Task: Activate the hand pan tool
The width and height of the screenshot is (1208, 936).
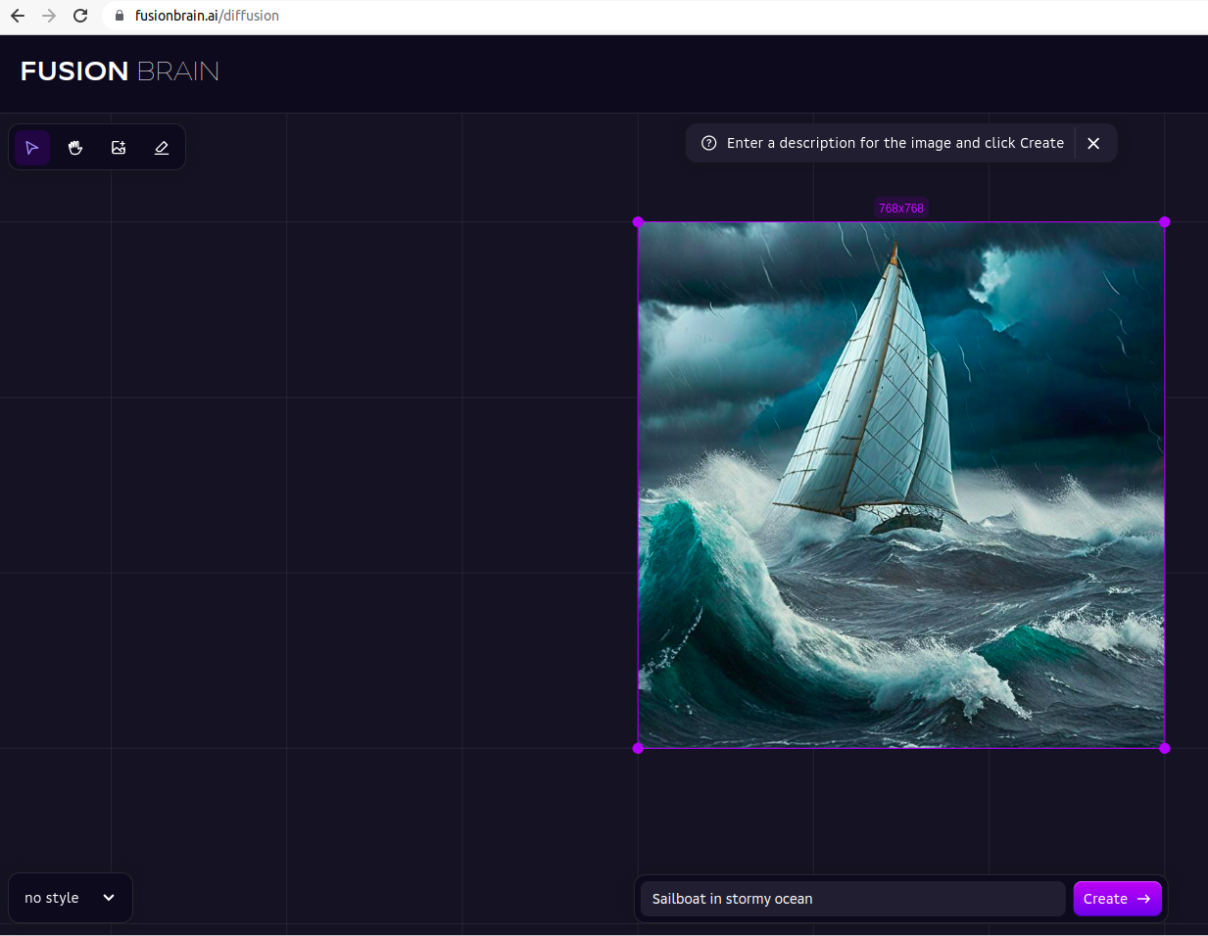Action: [75, 148]
